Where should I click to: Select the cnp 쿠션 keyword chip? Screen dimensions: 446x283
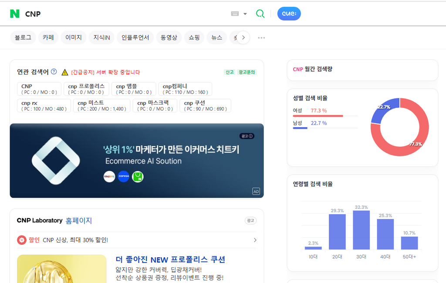click(x=206, y=105)
